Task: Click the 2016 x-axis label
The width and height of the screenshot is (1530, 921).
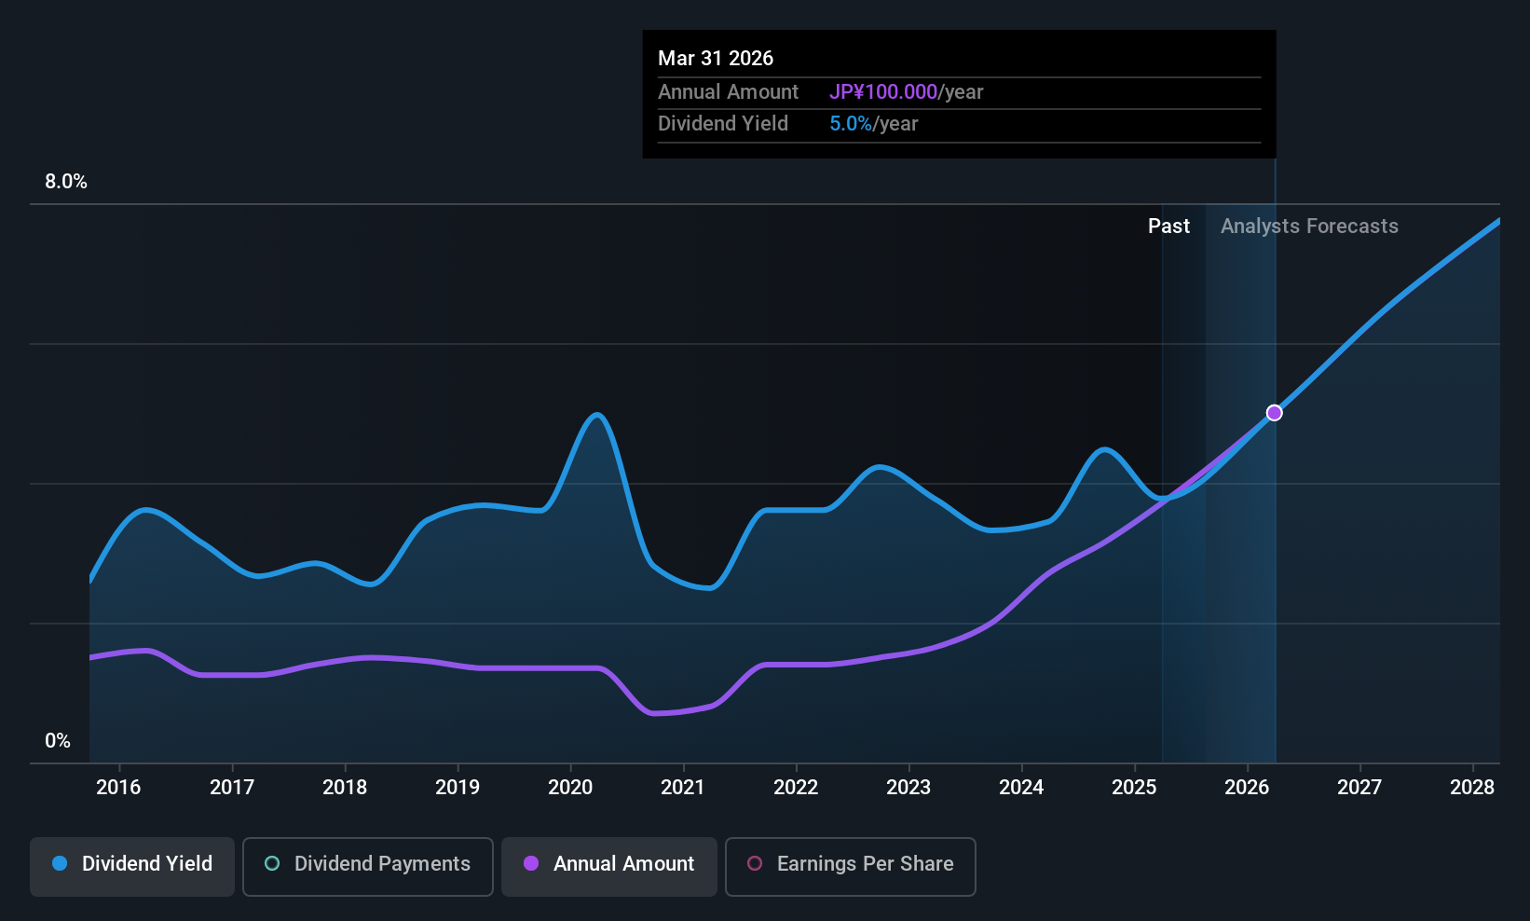Action: (x=118, y=788)
